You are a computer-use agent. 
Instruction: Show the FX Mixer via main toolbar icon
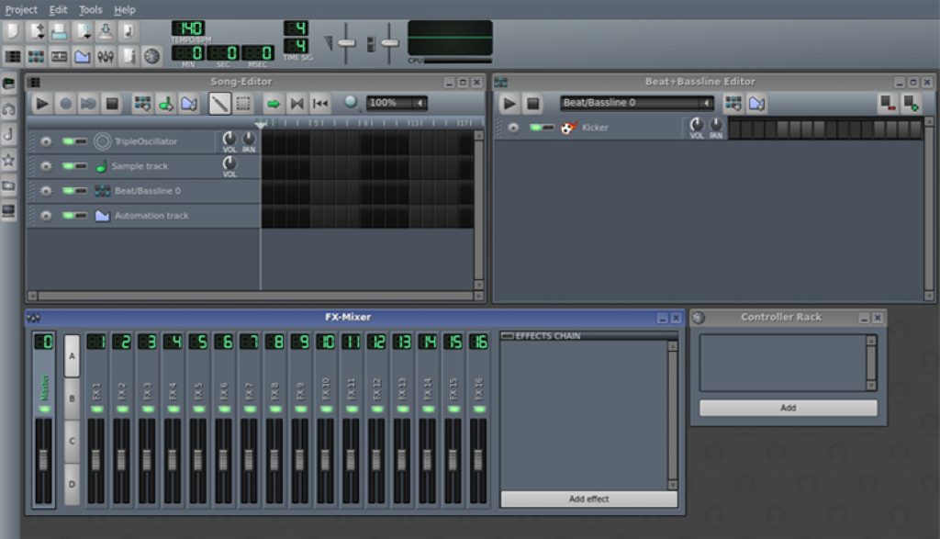(x=105, y=56)
